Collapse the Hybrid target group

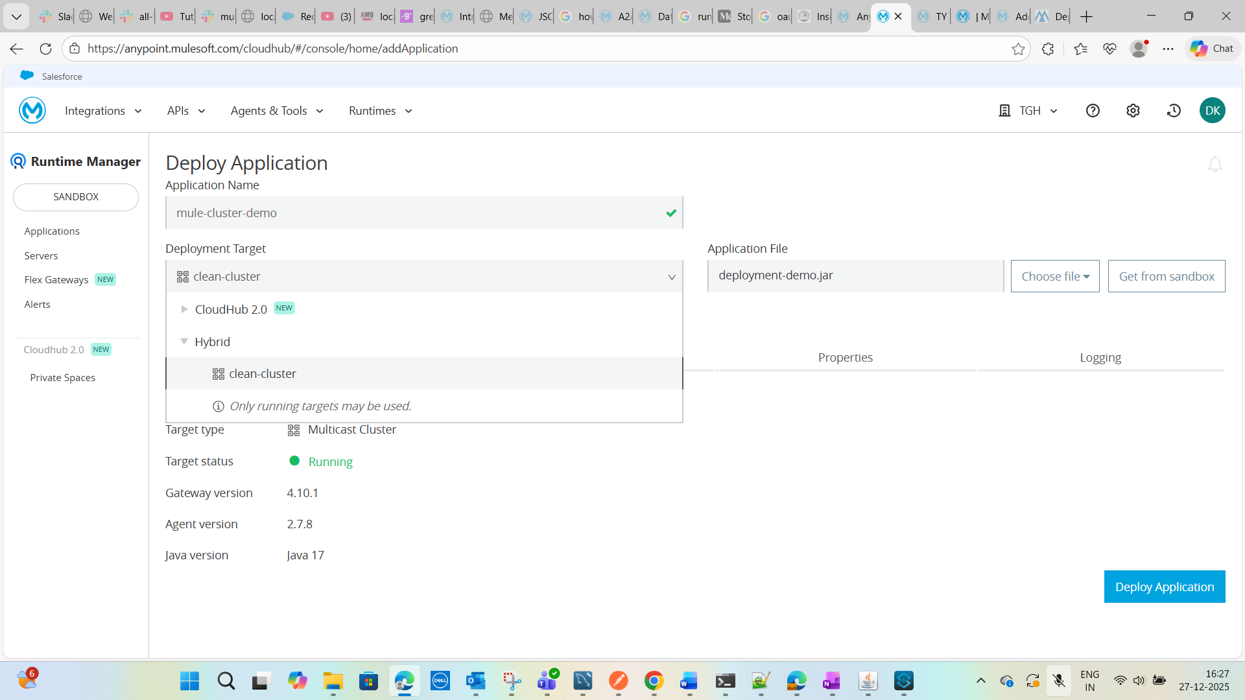[x=184, y=342]
